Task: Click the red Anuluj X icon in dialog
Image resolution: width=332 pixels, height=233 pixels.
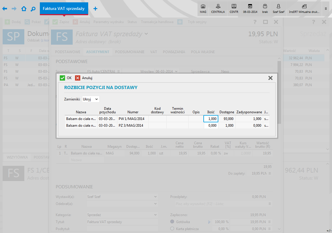Action: pyautogui.click(x=78, y=78)
